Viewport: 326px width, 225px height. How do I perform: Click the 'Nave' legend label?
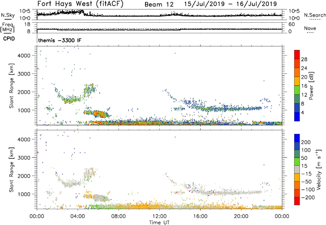tap(310, 28)
